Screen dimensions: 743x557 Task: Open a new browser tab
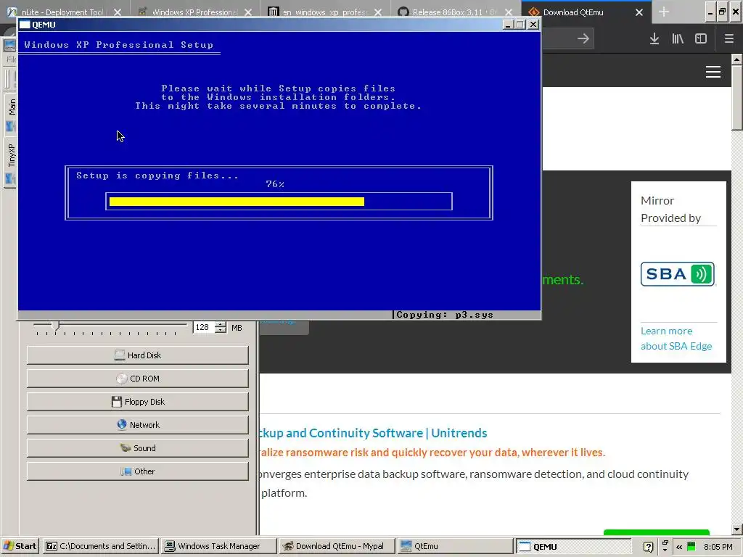click(x=664, y=12)
